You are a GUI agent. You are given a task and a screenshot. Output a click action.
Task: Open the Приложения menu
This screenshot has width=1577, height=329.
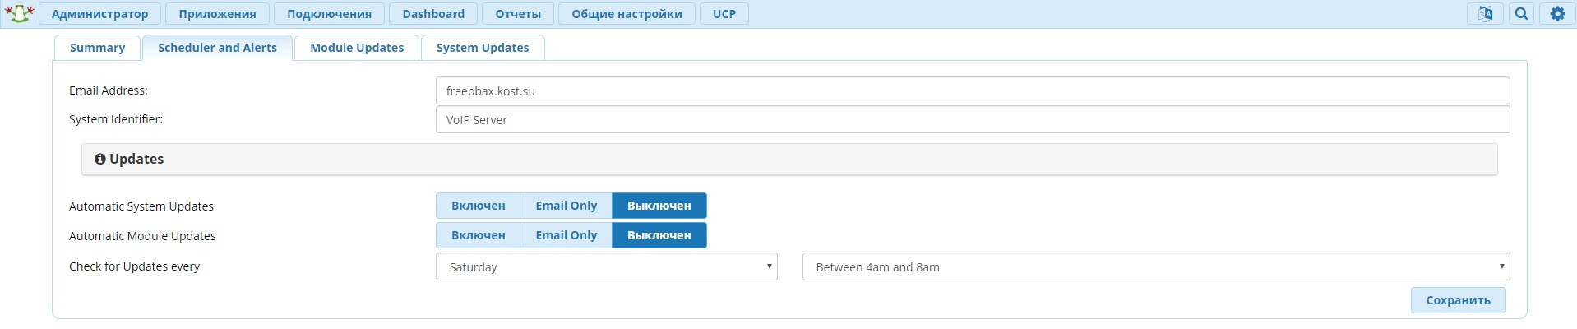[217, 14]
